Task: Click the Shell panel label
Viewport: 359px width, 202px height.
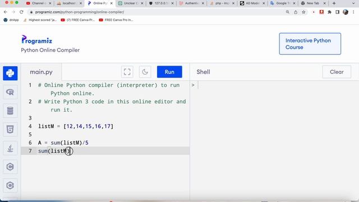Action: coord(203,72)
